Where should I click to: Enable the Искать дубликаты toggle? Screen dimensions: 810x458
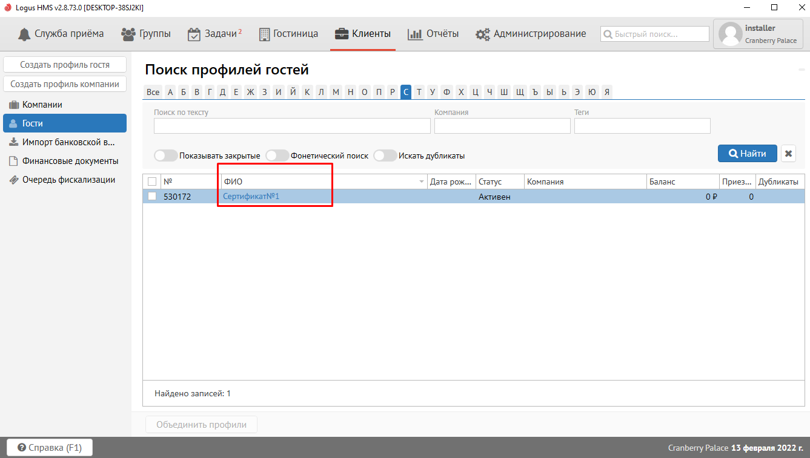click(385, 155)
